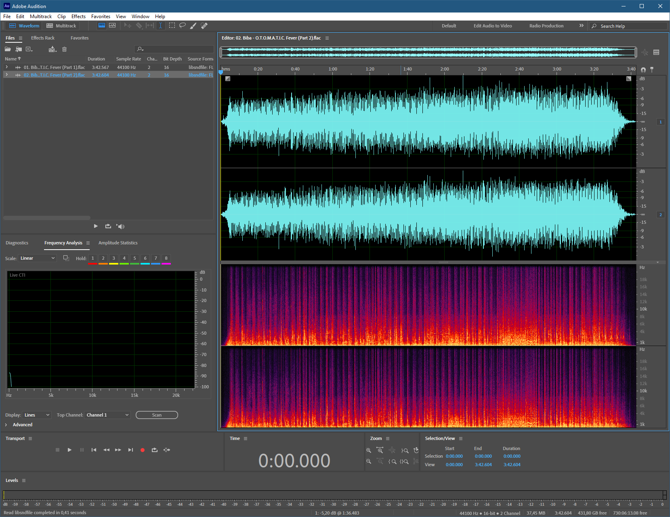The width and height of the screenshot is (670, 517).
Task: Click the Import File icon
Action: [19, 49]
